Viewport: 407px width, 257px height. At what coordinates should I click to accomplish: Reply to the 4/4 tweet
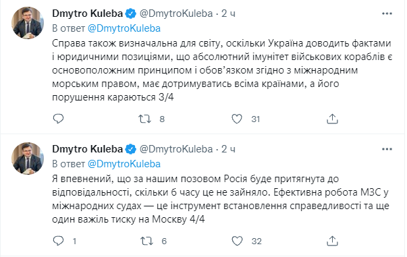pos(58,241)
